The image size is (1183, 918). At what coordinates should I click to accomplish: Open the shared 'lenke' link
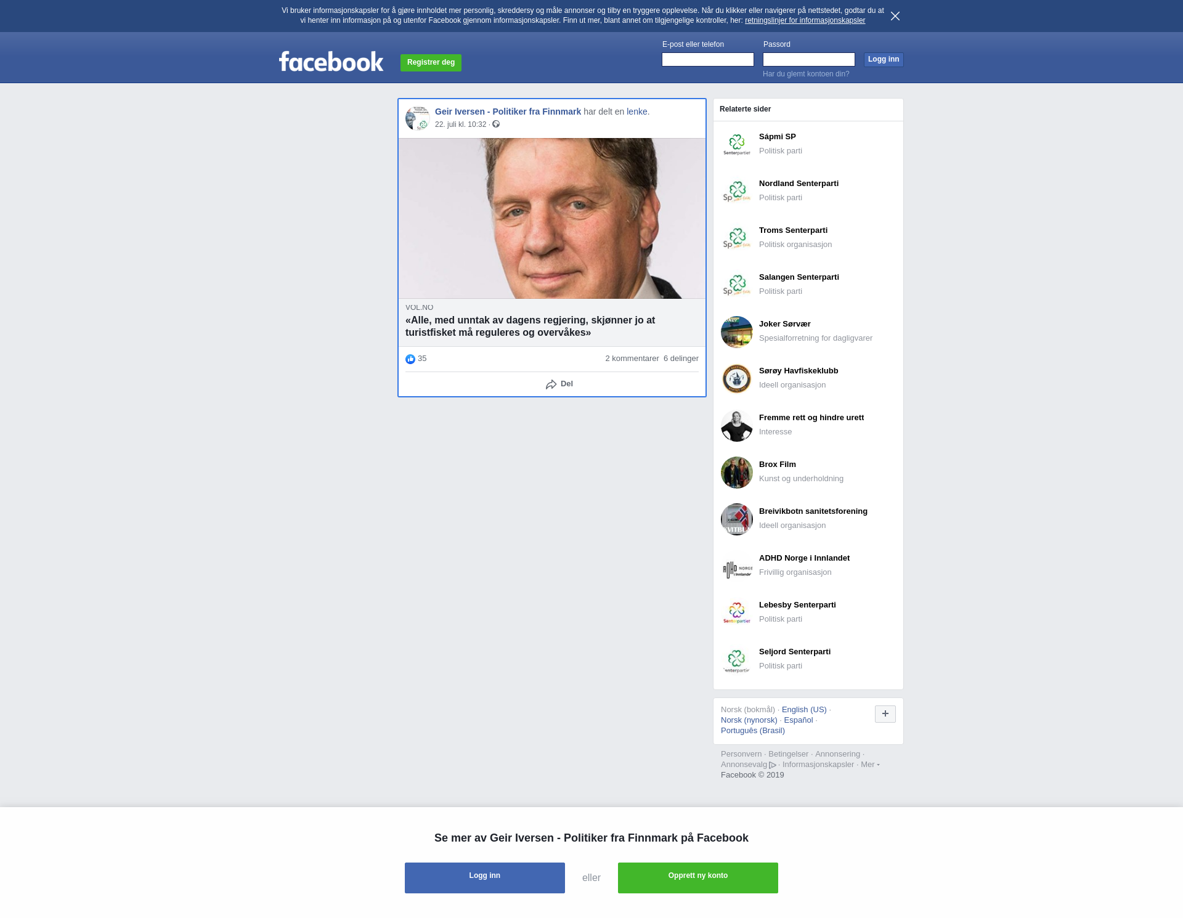[636, 112]
